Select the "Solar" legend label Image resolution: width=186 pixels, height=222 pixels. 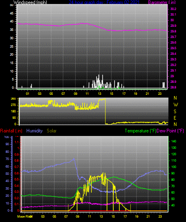point(52,131)
